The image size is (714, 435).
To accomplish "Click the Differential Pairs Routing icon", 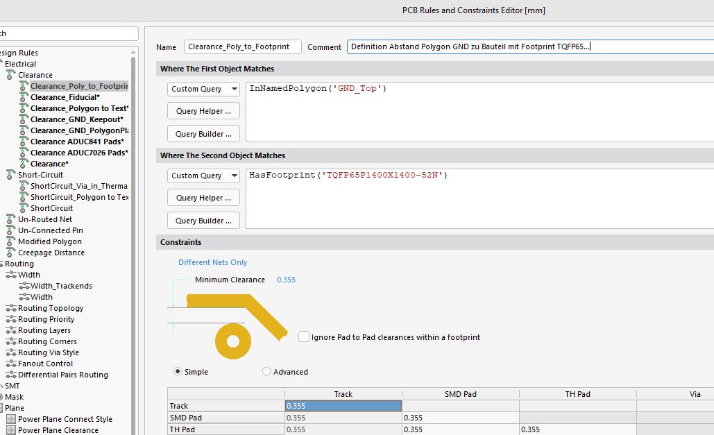I will [11, 375].
